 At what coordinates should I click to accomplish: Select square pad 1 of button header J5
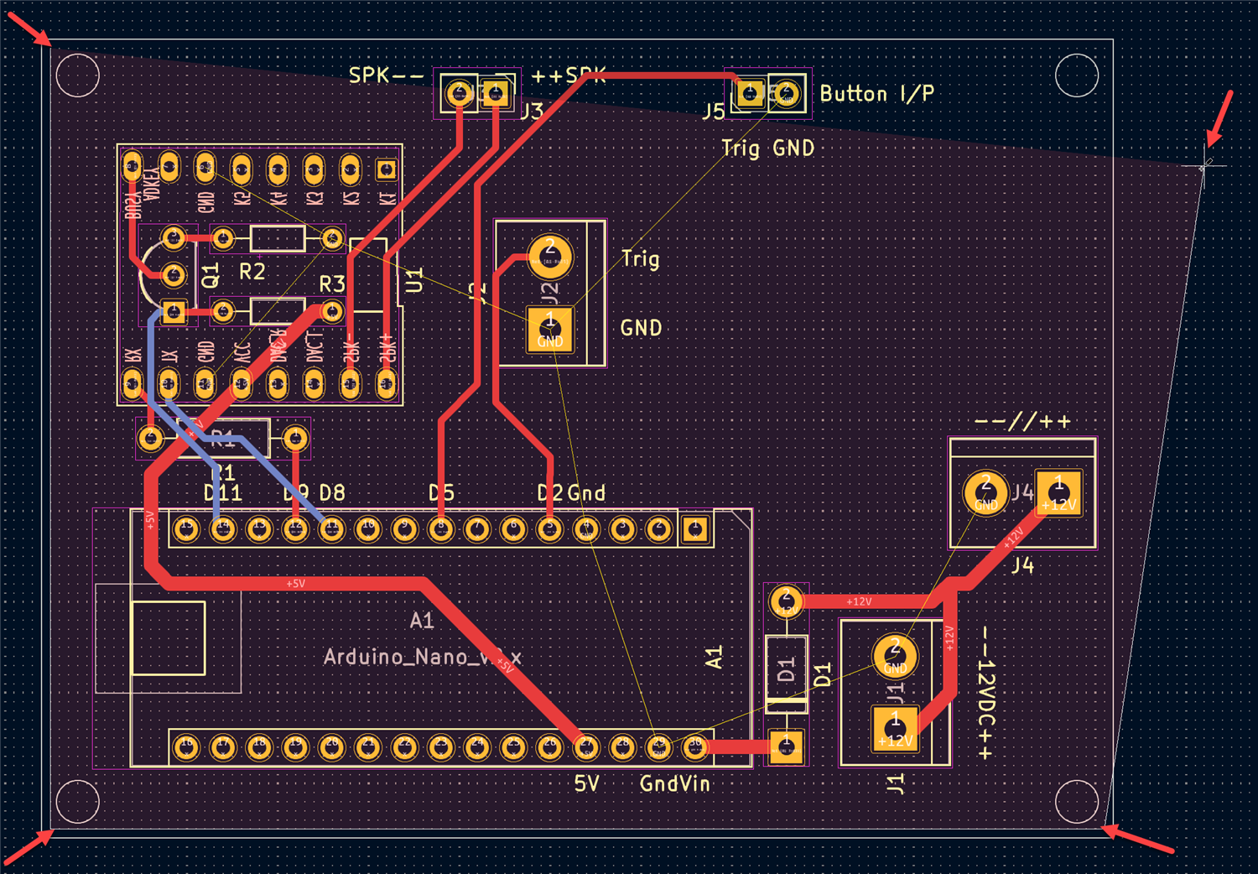tap(750, 92)
